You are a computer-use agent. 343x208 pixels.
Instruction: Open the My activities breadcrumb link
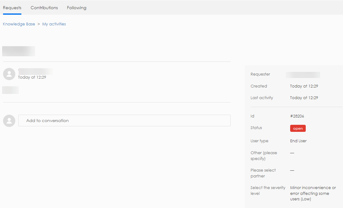tap(54, 24)
